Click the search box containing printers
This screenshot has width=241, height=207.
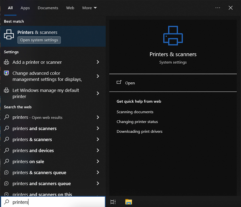53,202
